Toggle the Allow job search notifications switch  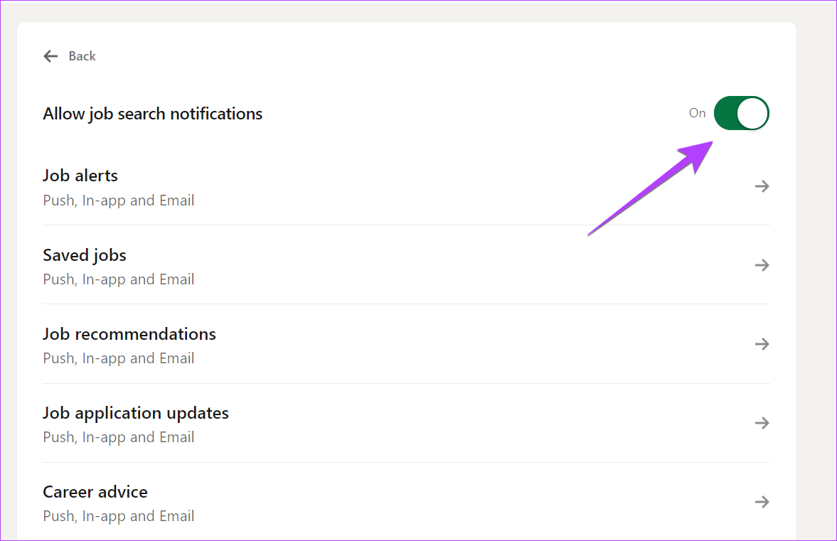[741, 113]
